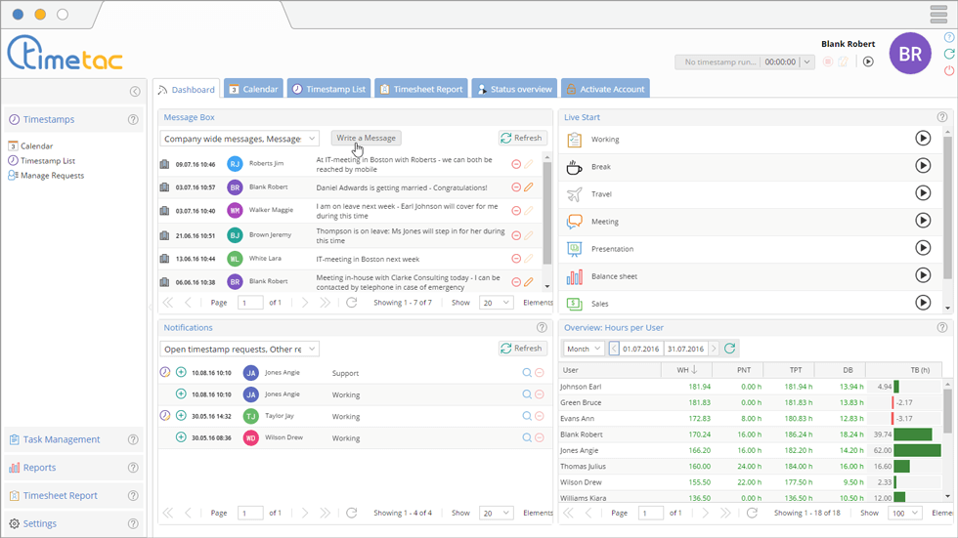Approve Taylor Jay's request with green plus icon

pyautogui.click(x=181, y=415)
